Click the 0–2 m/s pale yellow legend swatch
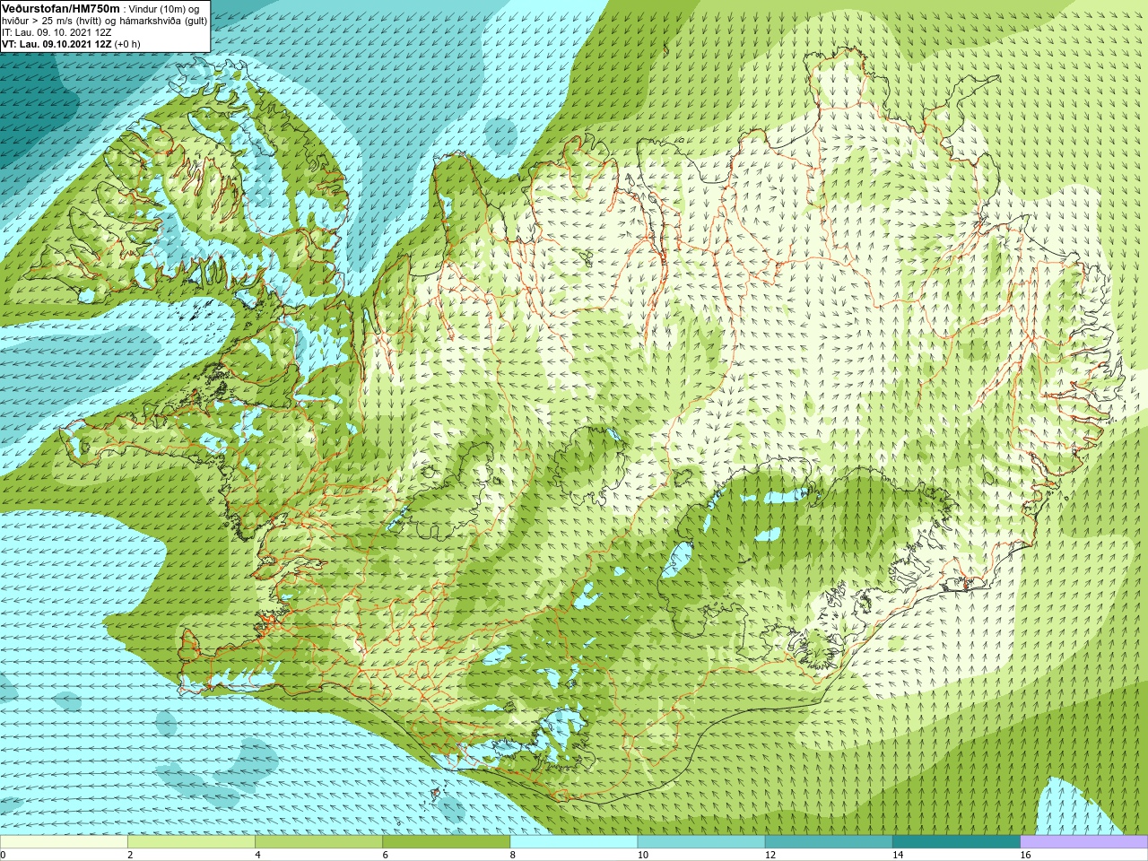 (64, 842)
